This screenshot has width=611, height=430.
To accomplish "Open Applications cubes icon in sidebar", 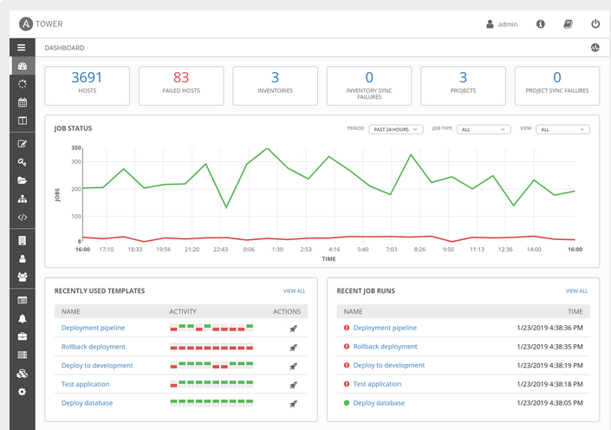I will [x=23, y=374].
